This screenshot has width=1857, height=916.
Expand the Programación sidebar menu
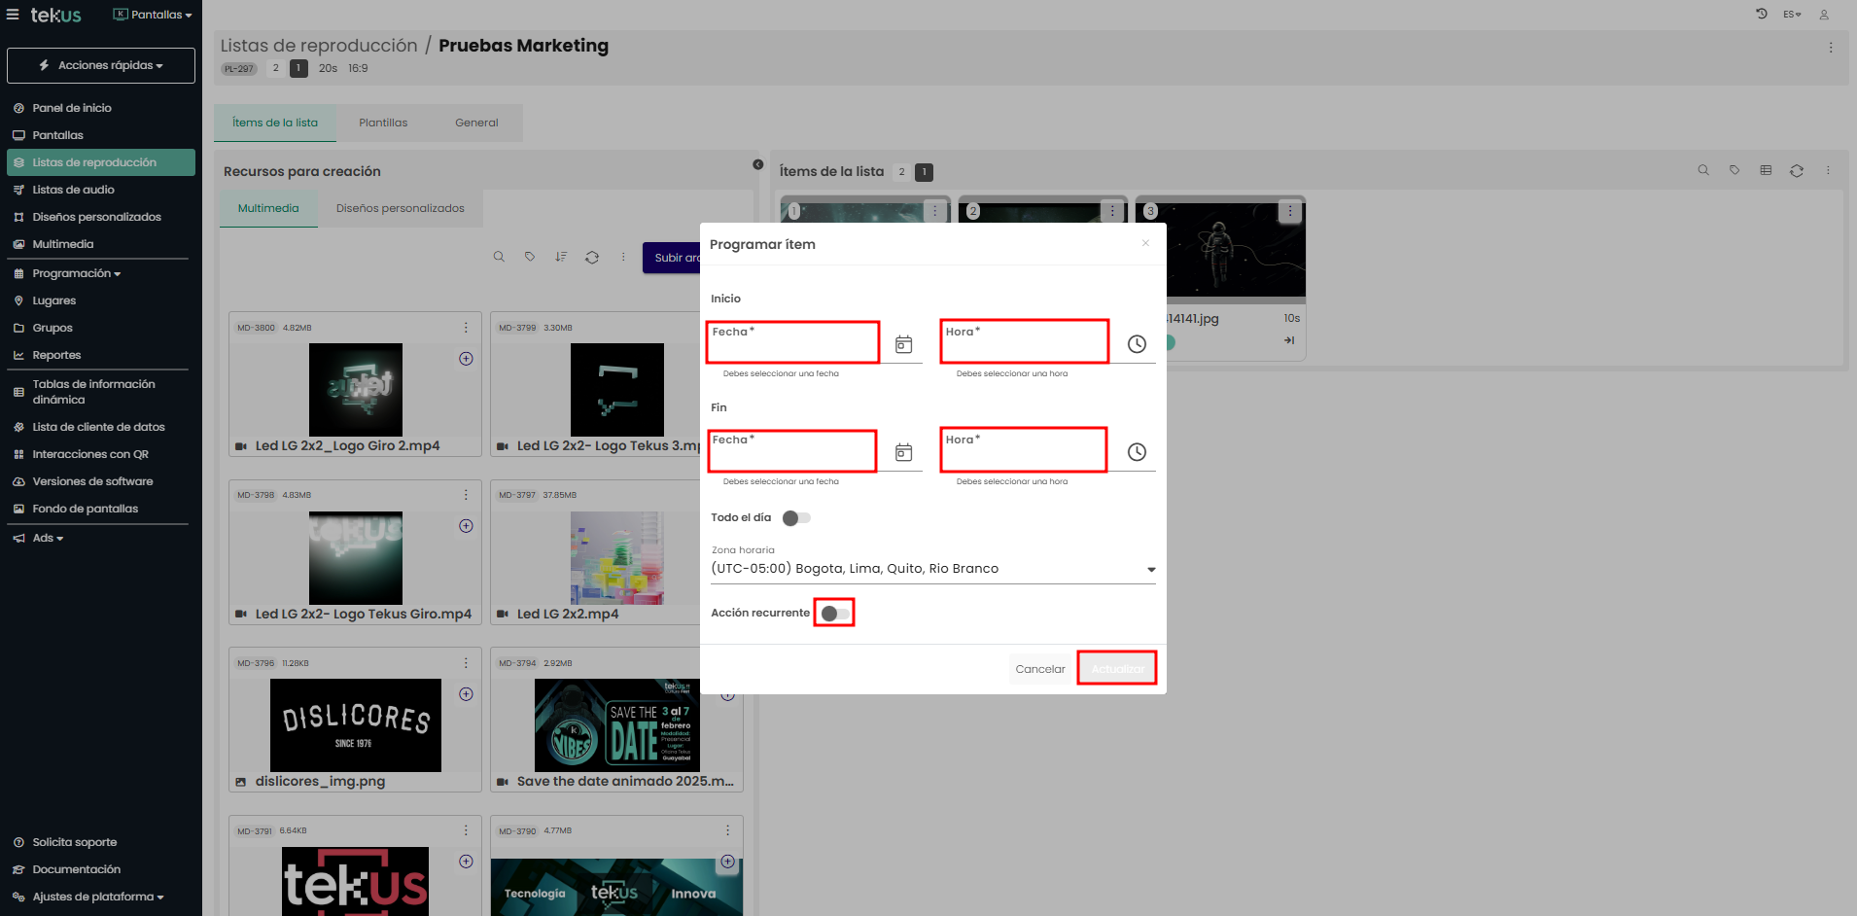(77, 273)
